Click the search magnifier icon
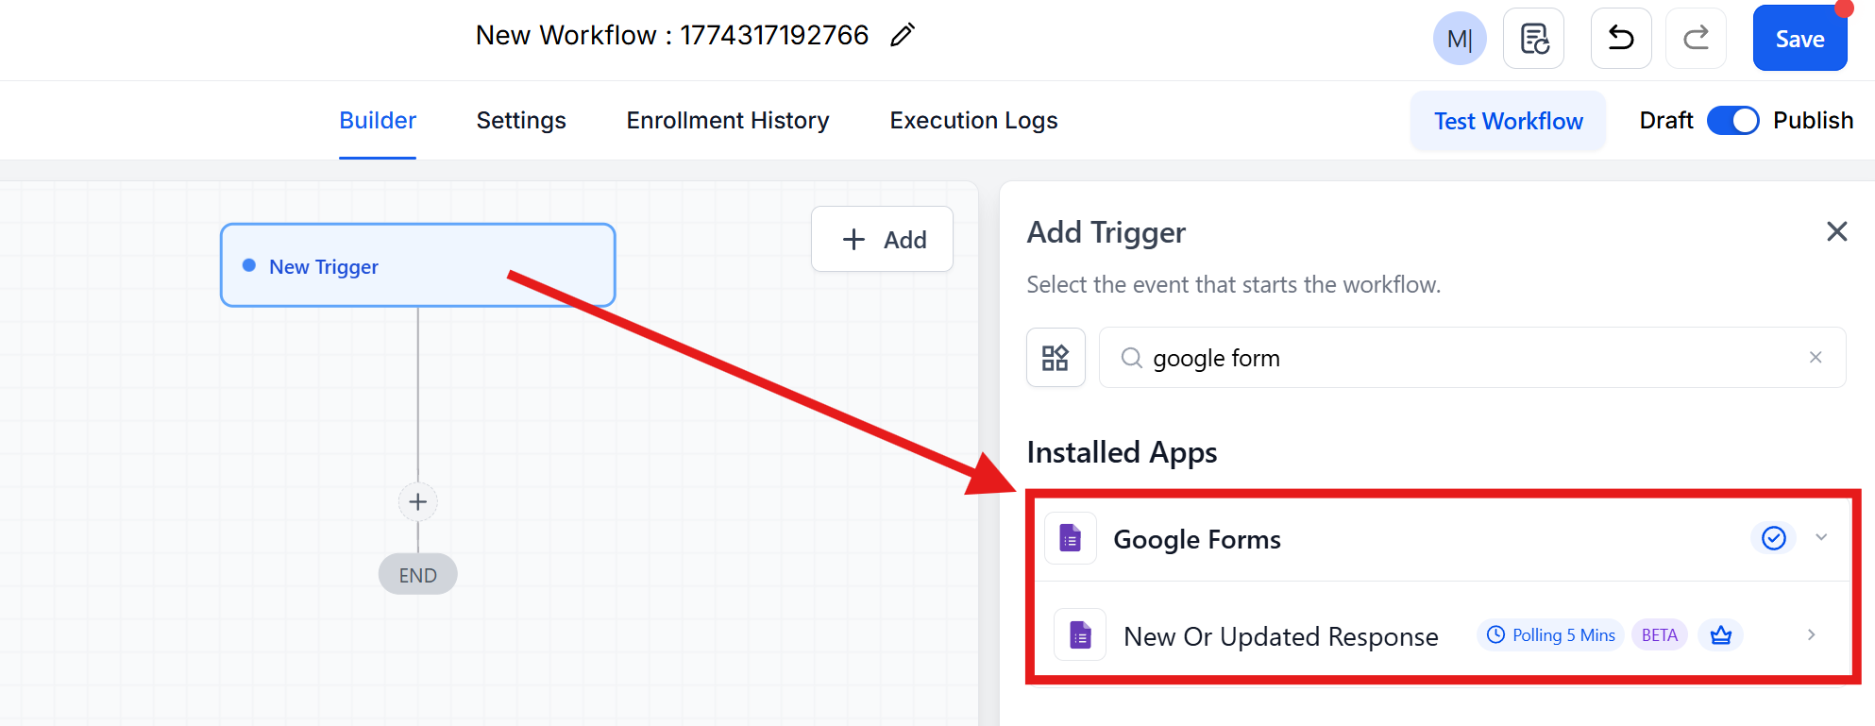The height and width of the screenshot is (726, 1875). (1131, 358)
